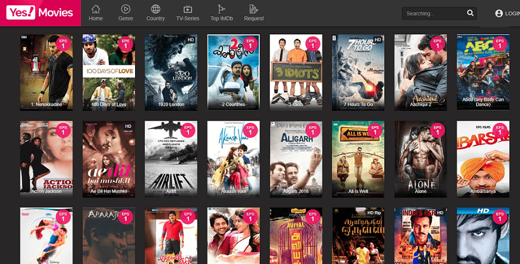Open 1: Nenokkadine movie poster
This screenshot has height=264, width=520.
[x=46, y=72]
